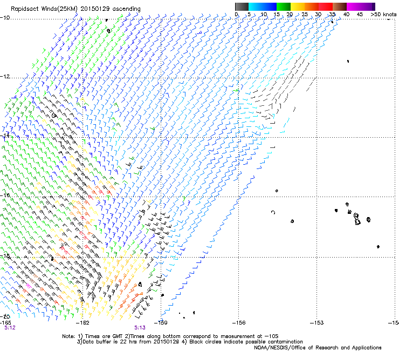Click the '-20' latitude axis label
399x351 pixels.
click(5, 316)
